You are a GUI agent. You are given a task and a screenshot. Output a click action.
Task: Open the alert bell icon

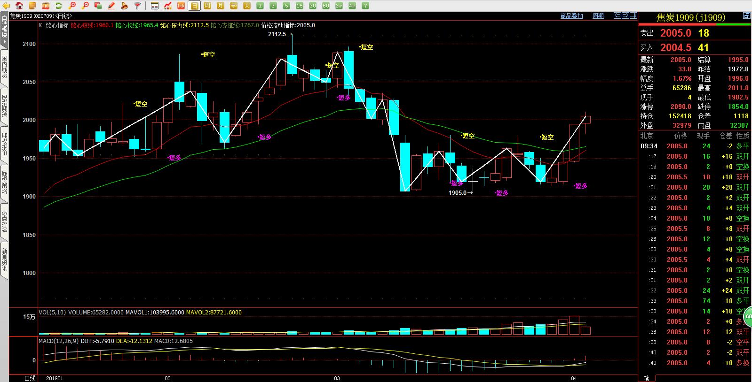[x=125, y=6]
